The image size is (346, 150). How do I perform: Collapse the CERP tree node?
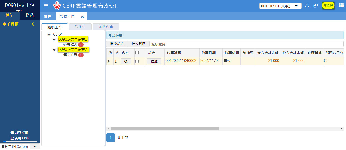click(49, 34)
